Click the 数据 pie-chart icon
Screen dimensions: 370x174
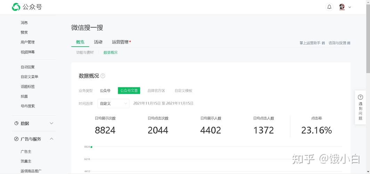coord(16,123)
